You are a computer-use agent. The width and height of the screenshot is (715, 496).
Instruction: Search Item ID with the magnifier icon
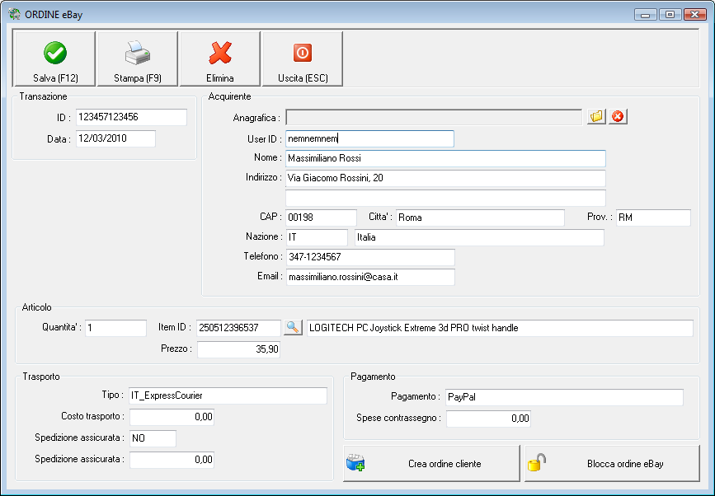pos(293,327)
